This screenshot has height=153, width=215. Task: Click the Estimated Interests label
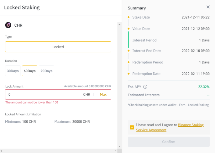point(144,95)
